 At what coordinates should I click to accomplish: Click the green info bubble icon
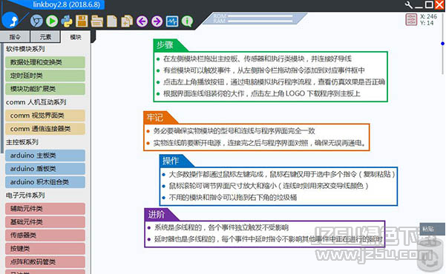[x=187, y=21]
